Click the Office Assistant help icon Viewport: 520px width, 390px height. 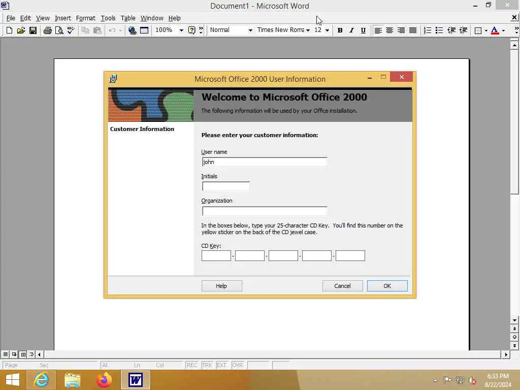point(191,30)
